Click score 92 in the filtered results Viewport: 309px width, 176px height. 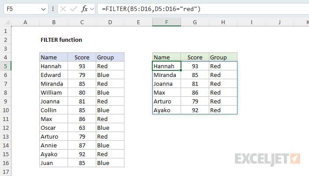click(195, 110)
